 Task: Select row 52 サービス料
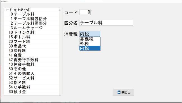pyautogui.click(x=32, y=78)
